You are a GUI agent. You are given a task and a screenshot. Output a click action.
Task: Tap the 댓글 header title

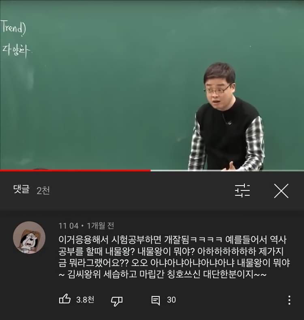coord(21,189)
